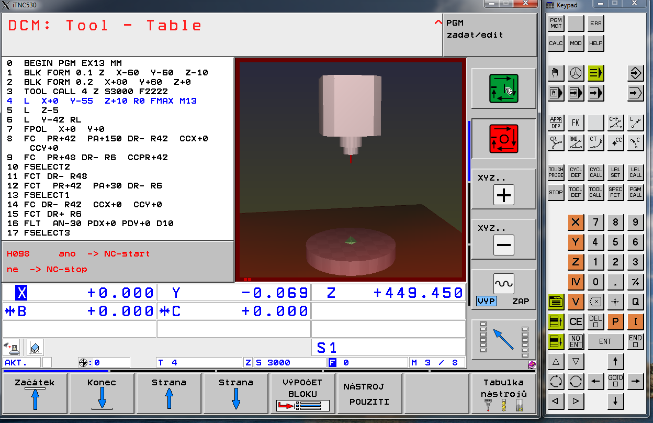Click the red caret in DCM header

pos(438,24)
